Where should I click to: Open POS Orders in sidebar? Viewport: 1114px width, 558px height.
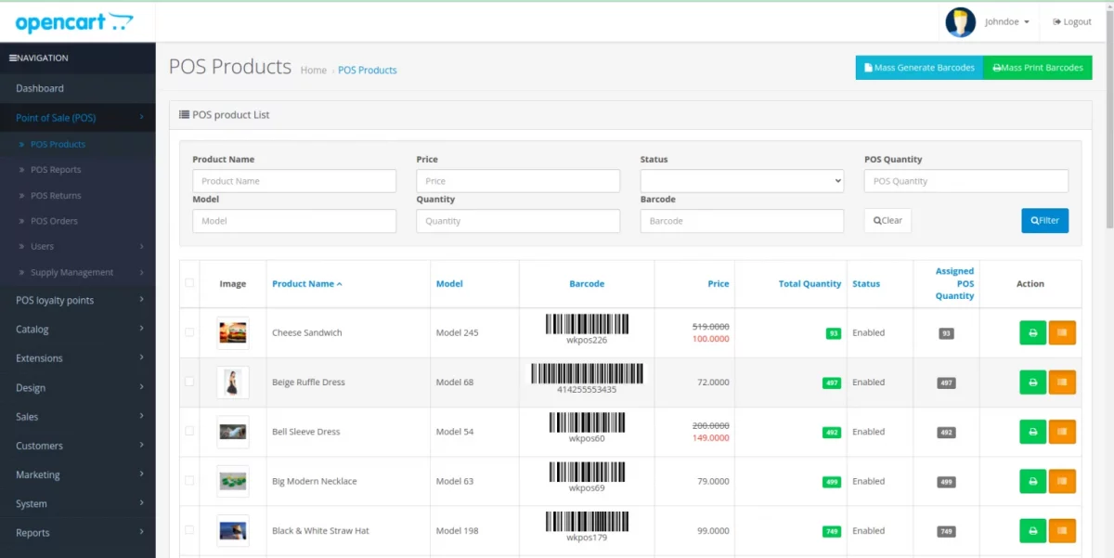[x=77, y=221]
